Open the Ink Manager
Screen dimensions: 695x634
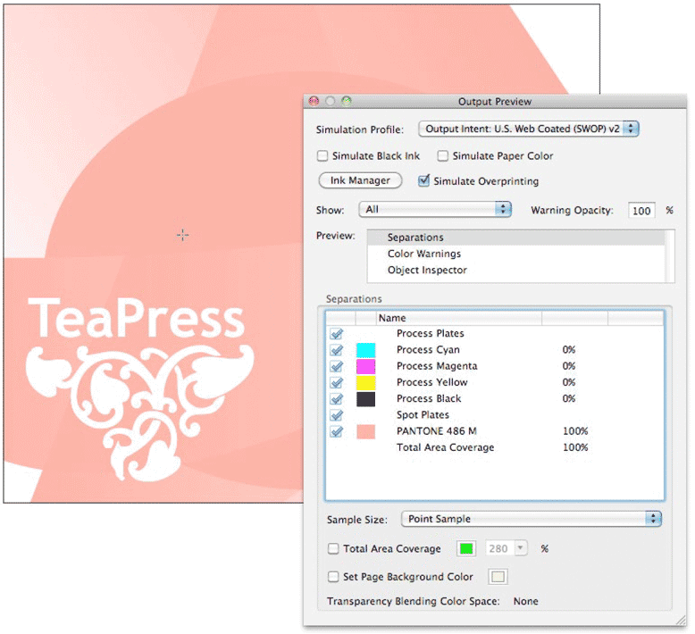click(x=360, y=180)
